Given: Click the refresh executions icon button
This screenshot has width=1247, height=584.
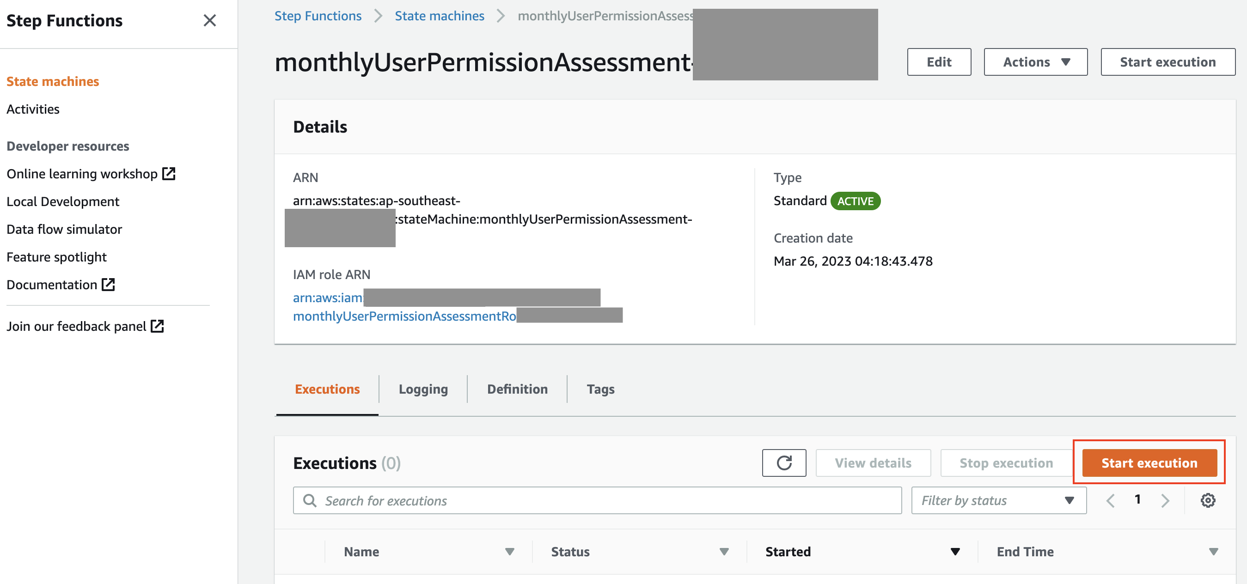Looking at the screenshot, I should (783, 462).
